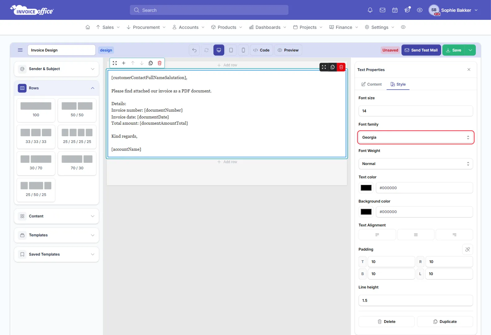The width and height of the screenshot is (491, 335).
Task: Switch to tablet view
Action: click(x=231, y=50)
